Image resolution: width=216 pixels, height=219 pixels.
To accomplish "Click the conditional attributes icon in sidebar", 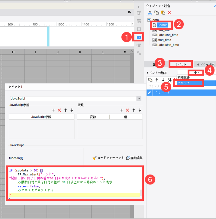I will [139, 45].
